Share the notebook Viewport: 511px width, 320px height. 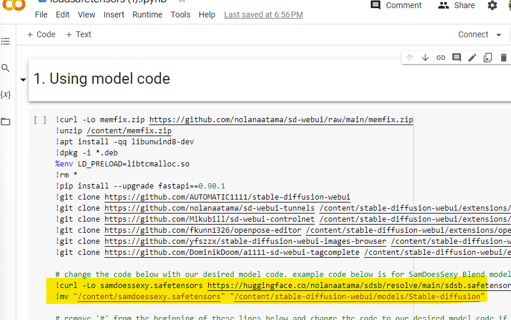[456, 5]
